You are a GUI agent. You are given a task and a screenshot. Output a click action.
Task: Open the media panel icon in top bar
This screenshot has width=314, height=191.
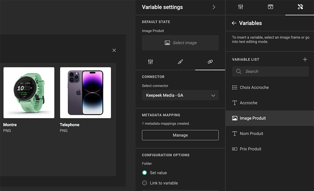click(x=270, y=7)
